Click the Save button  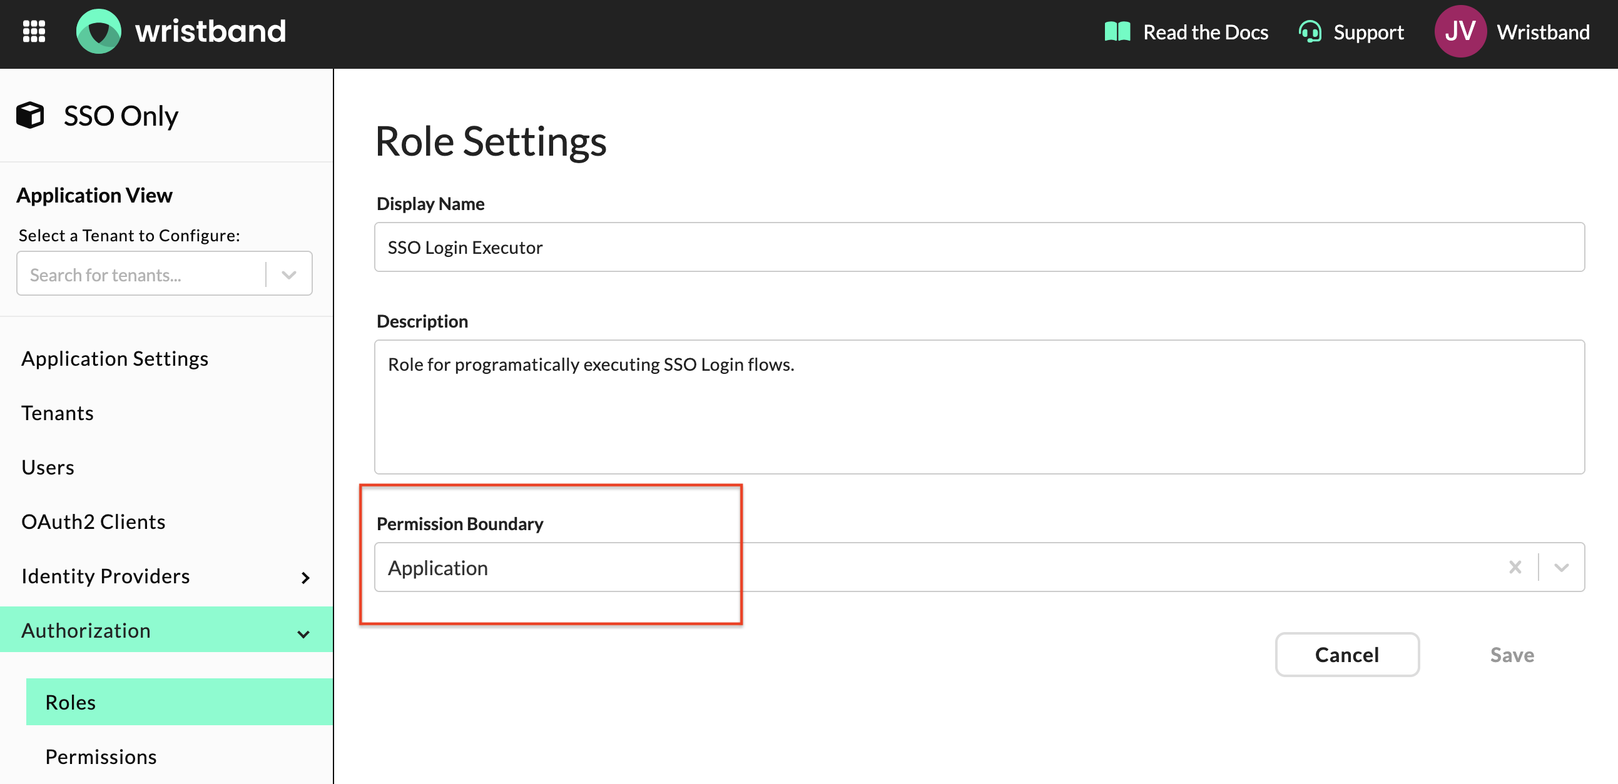click(1511, 655)
